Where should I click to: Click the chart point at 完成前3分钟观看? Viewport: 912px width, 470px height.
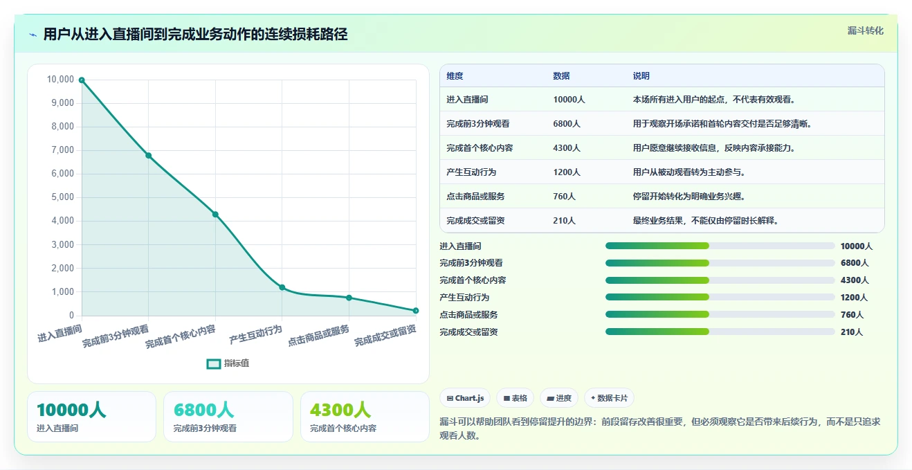(x=148, y=155)
